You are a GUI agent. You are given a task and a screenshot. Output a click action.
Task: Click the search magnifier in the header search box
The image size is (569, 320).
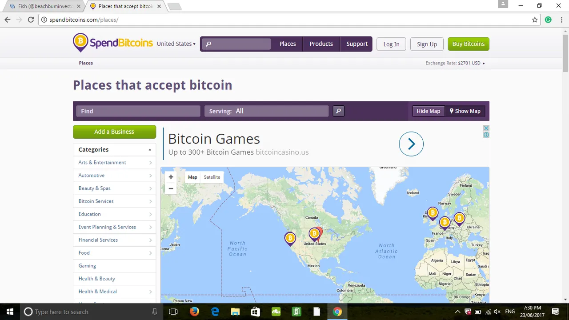point(208,44)
